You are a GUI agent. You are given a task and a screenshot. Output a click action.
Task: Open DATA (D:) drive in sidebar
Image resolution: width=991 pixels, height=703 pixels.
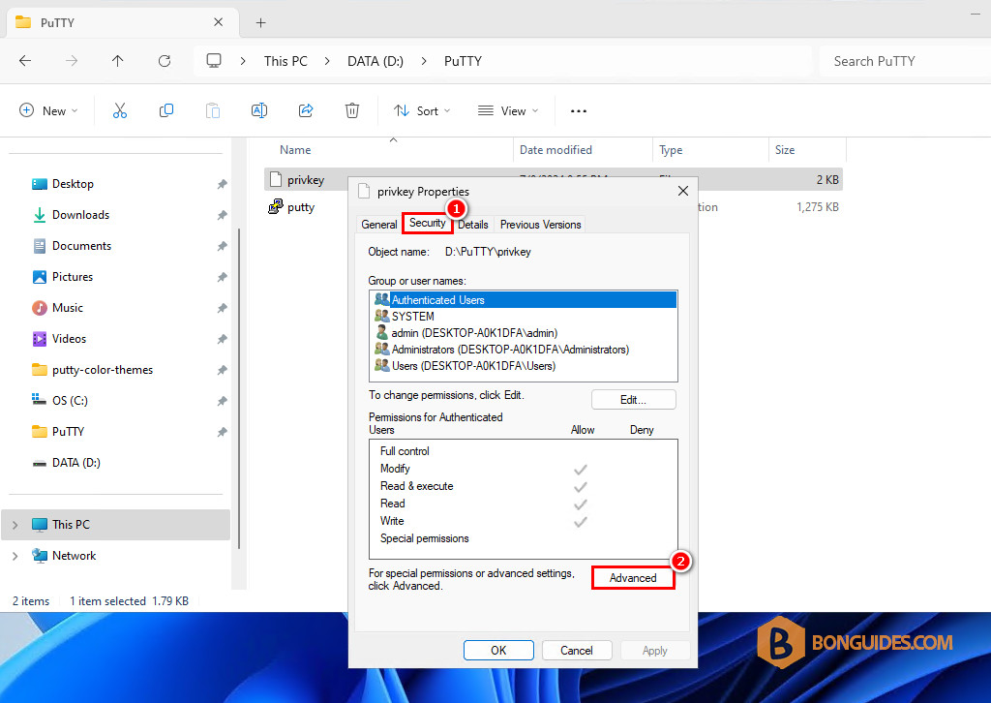[75, 463]
